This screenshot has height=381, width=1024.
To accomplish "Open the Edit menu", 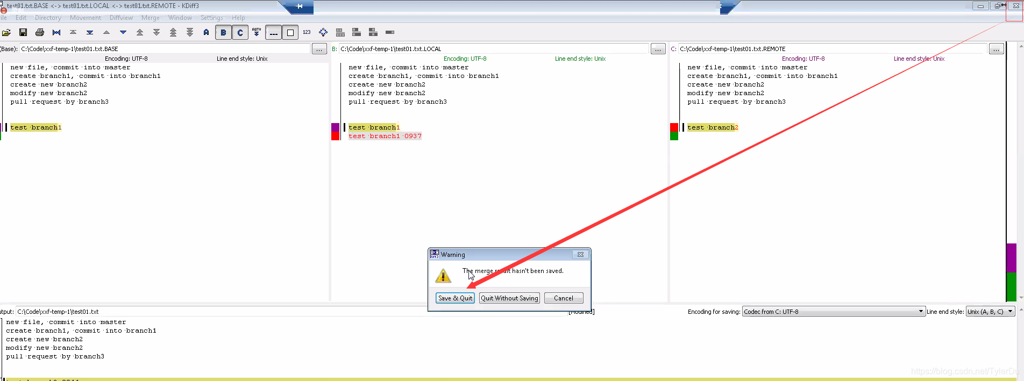I will point(21,18).
